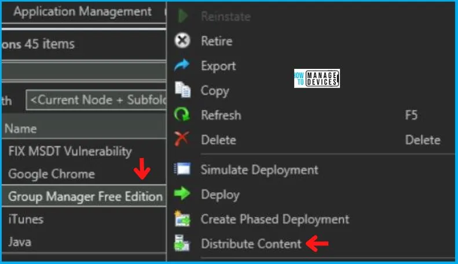
Task: Click the red Delete X icon
Action: pyautogui.click(x=182, y=140)
